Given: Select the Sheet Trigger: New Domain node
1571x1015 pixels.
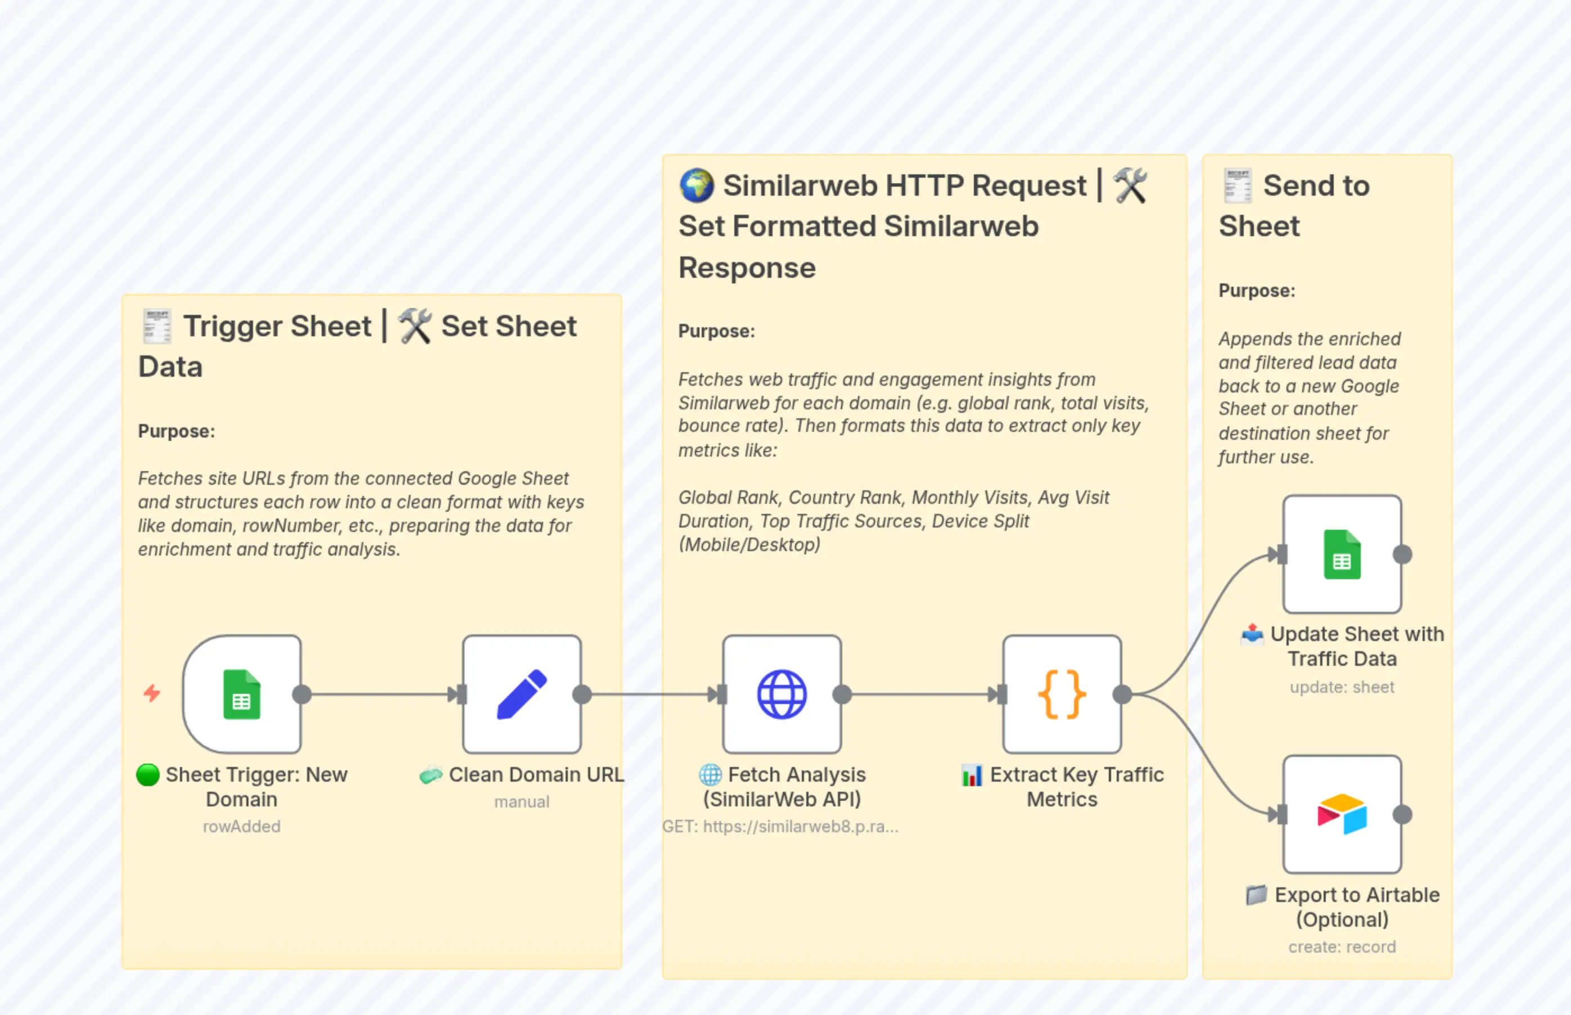Looking at the screenshot, I should 242,694.
